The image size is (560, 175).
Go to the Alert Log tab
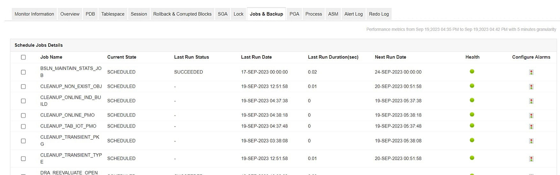pyautogui.click(x=353, y=14)
